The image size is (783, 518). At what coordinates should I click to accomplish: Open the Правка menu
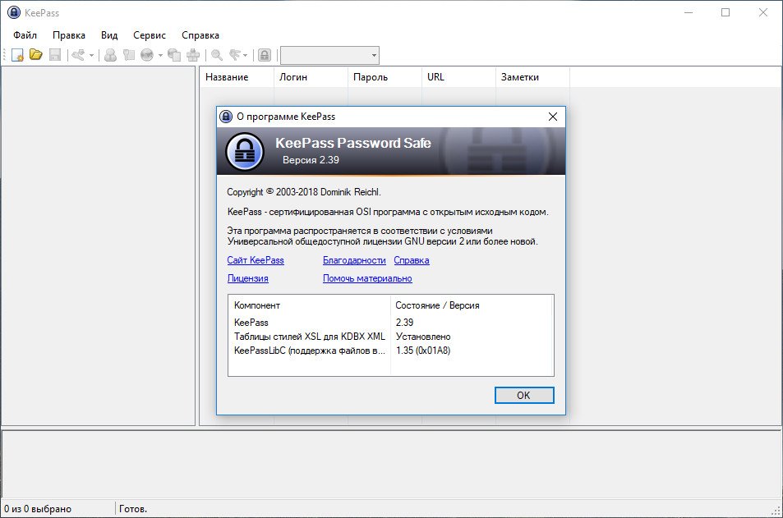coord(69,35)
